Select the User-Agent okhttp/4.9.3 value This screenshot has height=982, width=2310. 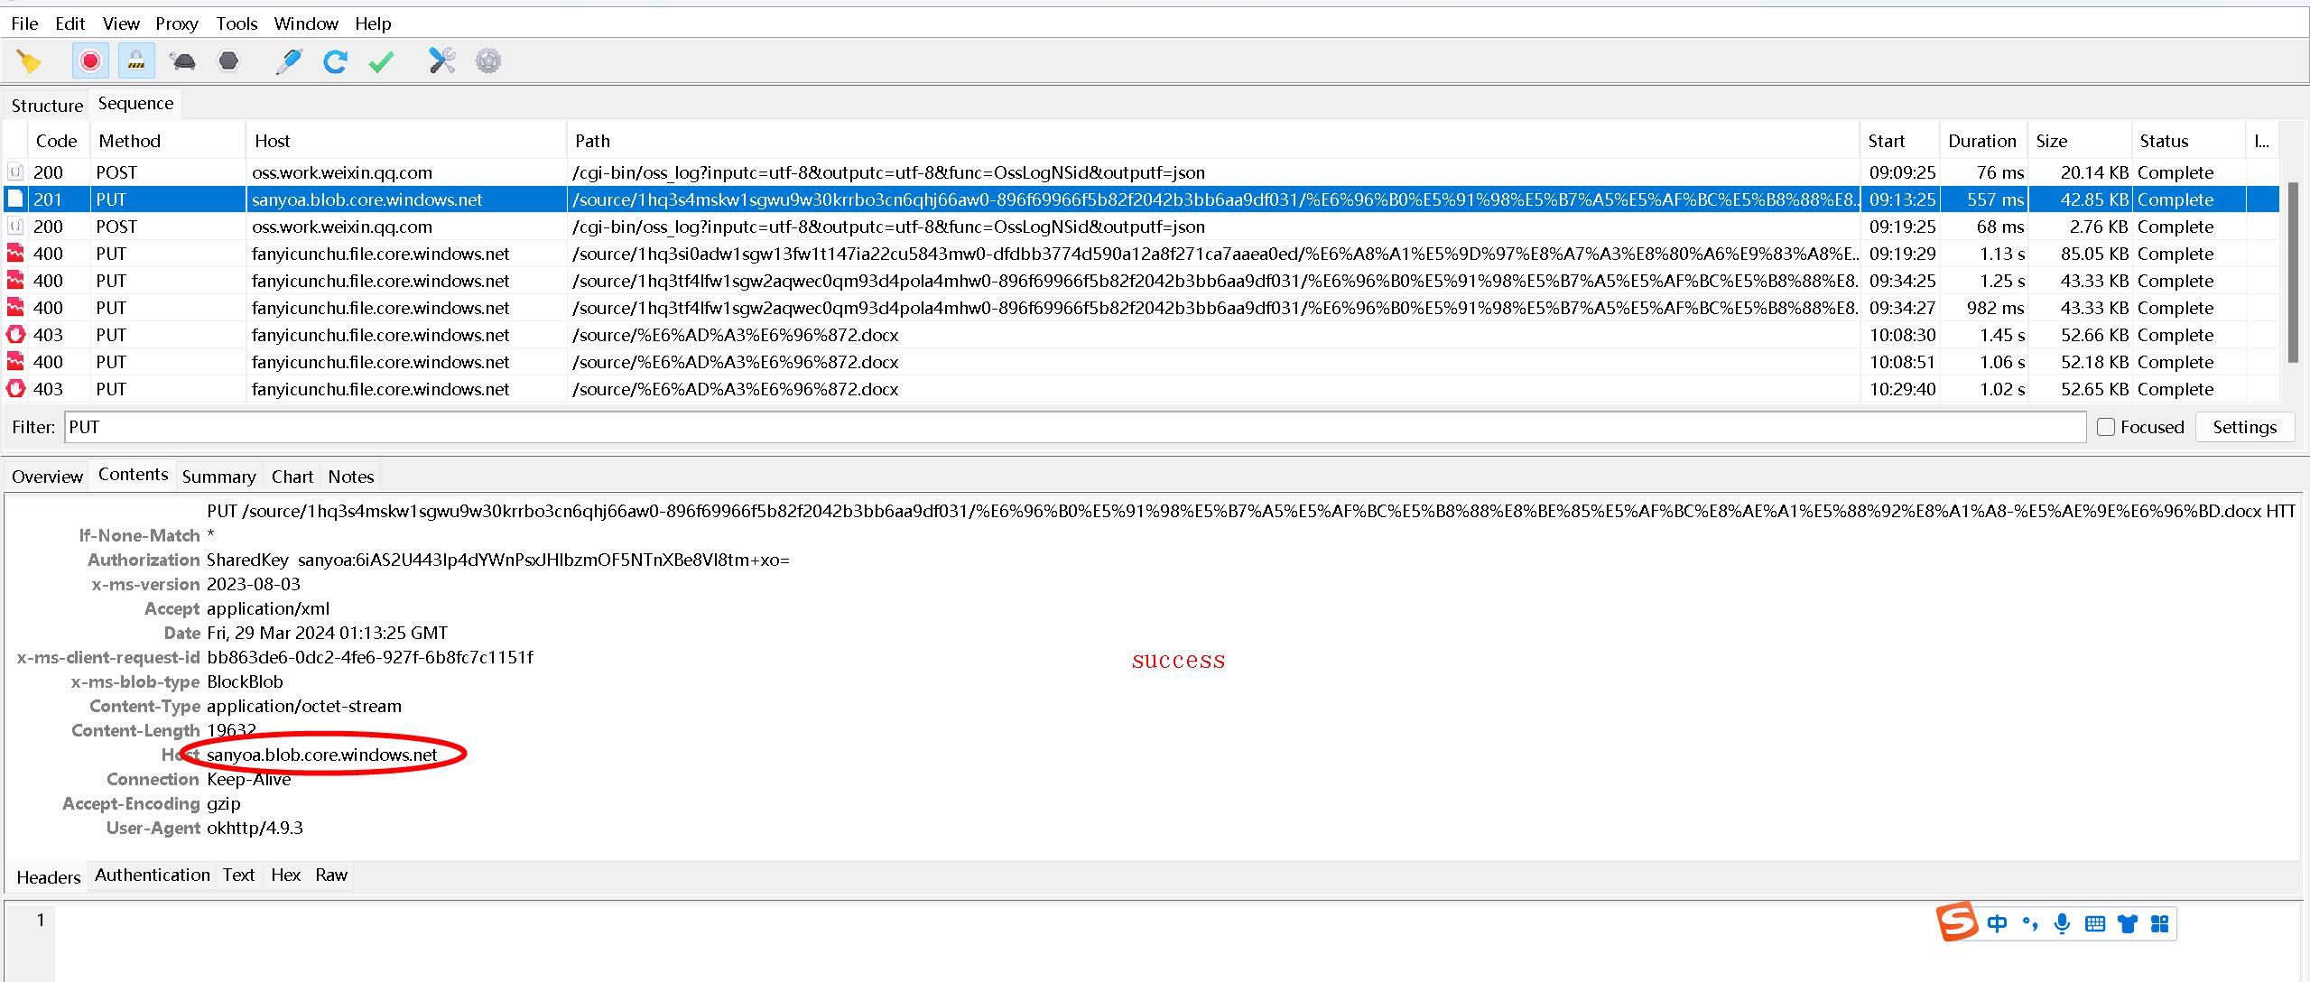[255, 828]
